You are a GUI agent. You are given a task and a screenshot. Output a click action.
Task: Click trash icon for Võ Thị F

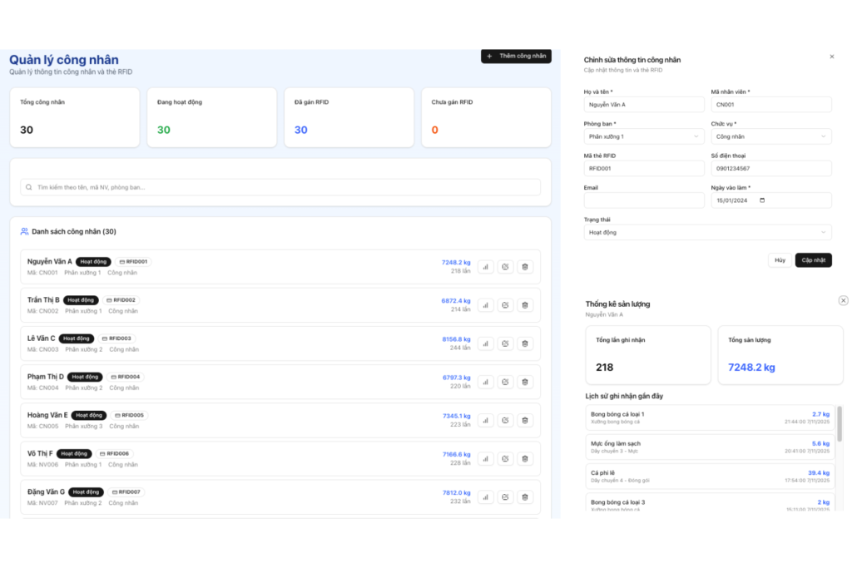(x=524, y=459)
